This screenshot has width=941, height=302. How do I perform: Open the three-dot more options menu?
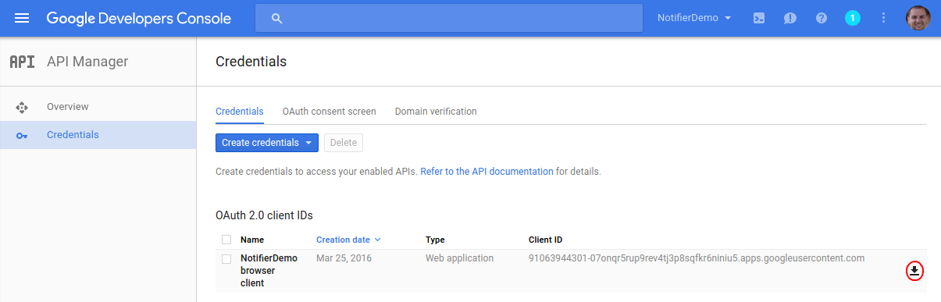click(x=884, y=18)
